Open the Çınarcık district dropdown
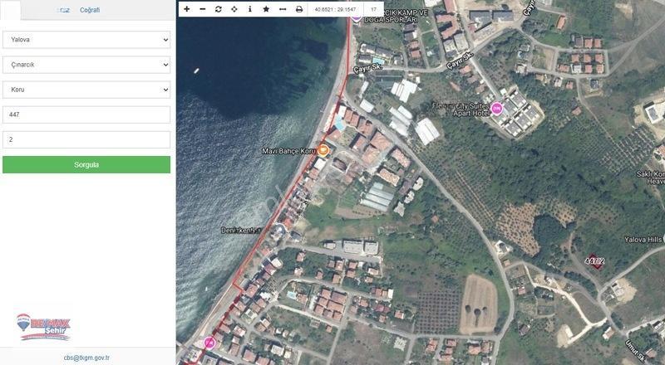The width and height of the screenshot is (665, 365). point(86,65)
